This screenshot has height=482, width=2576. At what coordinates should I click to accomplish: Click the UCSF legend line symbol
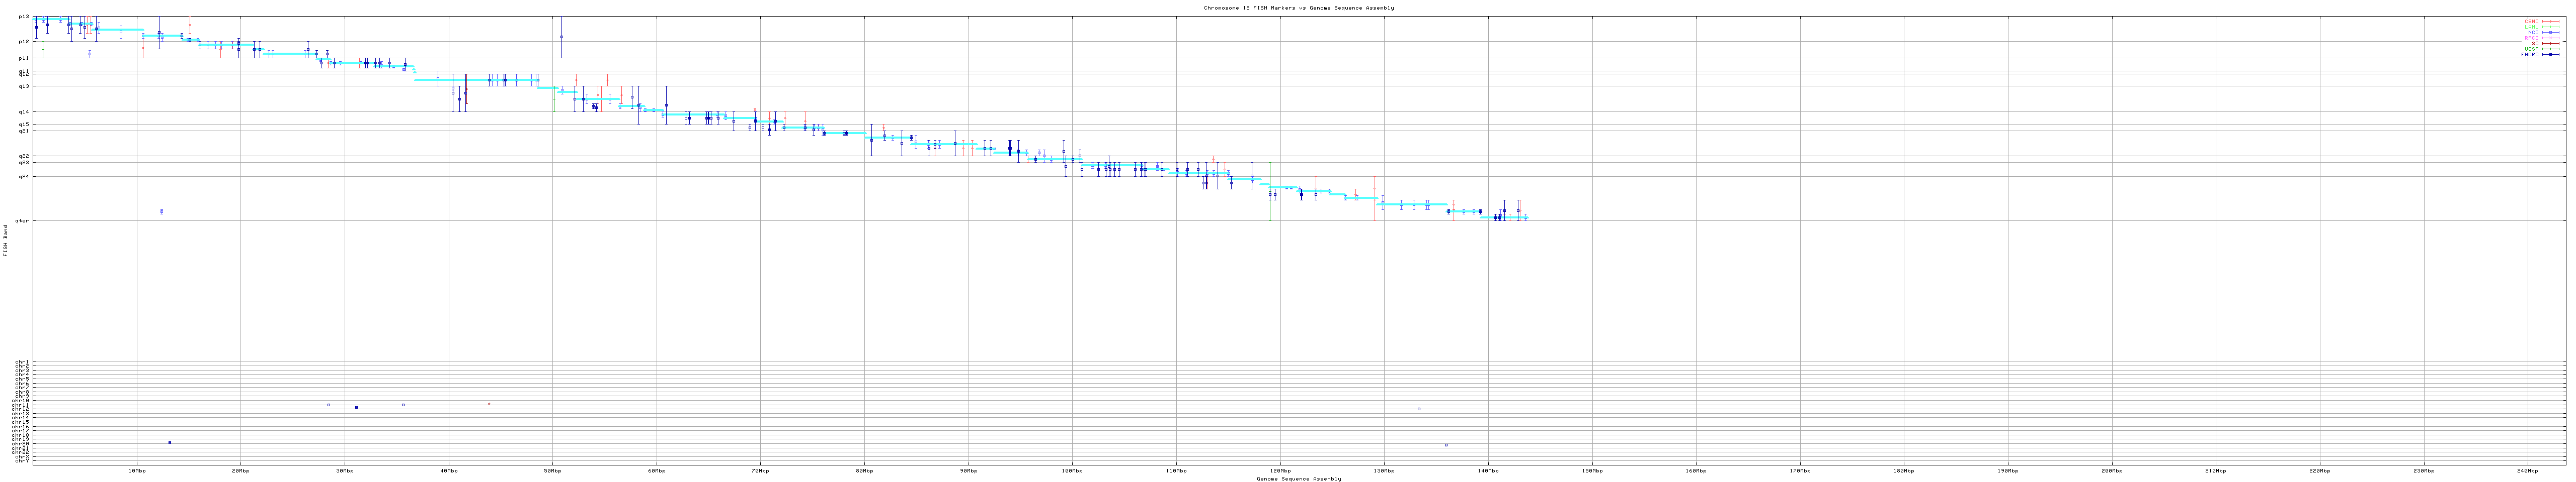tap(2552, 49)
